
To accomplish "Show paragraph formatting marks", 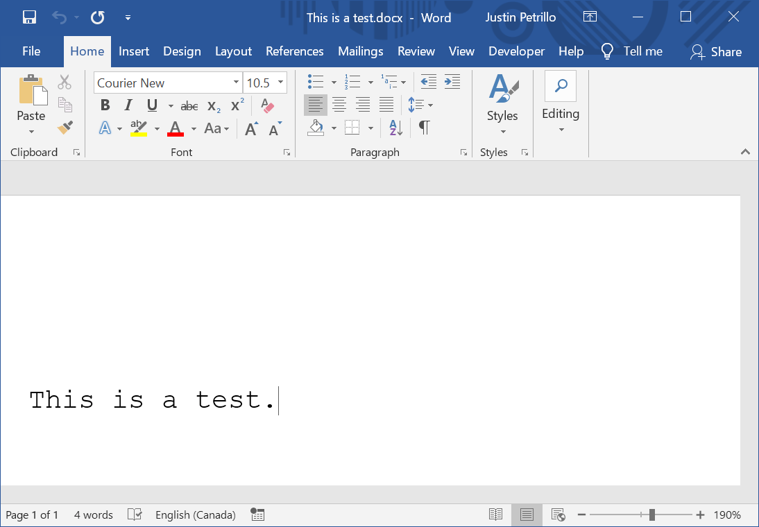I will pos(424,128).
